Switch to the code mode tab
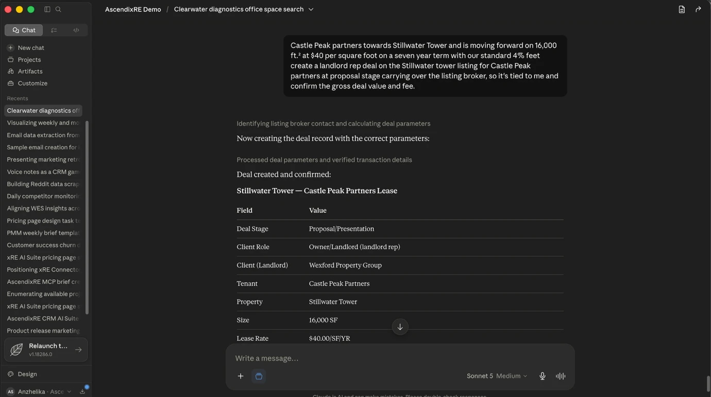Image resolution: width=711 pixels, height=397 pixels. click(x=76, y=30)
